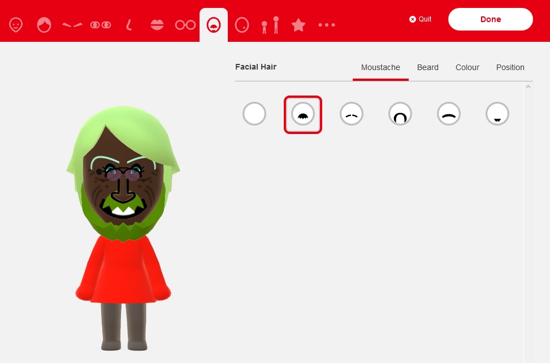
Task: Select the thick curved moustache option
Action: 449,114
